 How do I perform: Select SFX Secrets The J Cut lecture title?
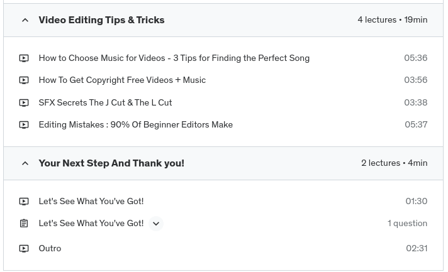click(105, 102)
